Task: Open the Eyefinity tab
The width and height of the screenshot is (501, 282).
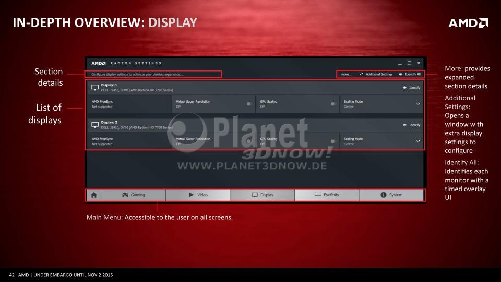Action: (x=327, y=195)
